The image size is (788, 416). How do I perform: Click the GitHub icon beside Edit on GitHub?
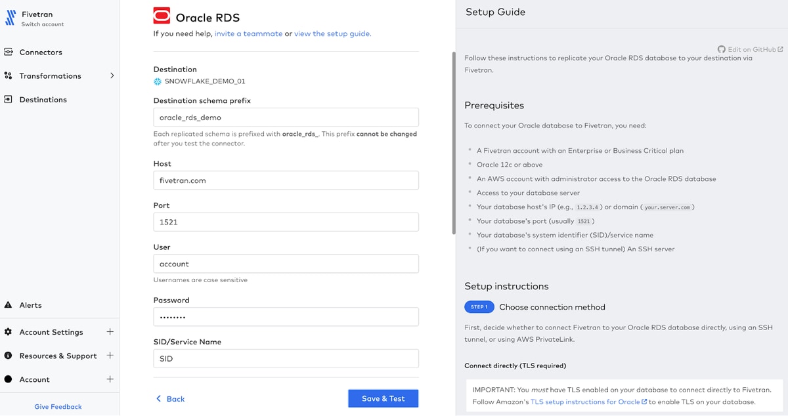(722, 49)
